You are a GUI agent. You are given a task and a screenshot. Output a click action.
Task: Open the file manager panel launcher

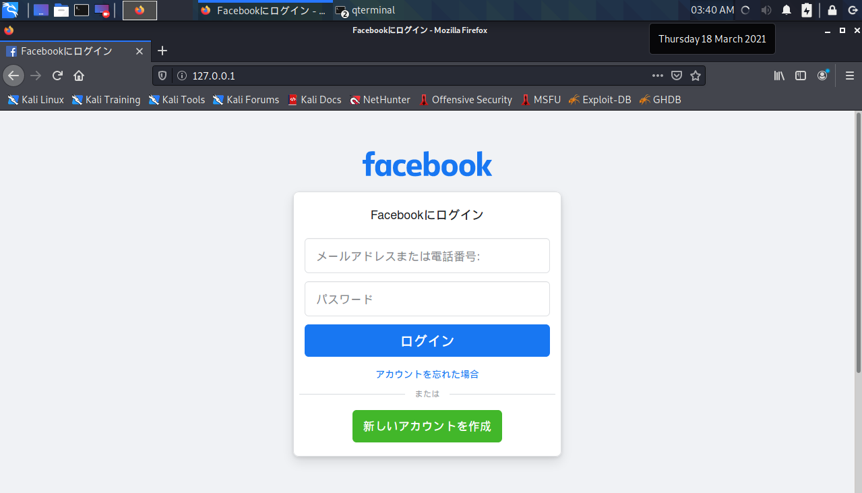(x=61, y=10)
